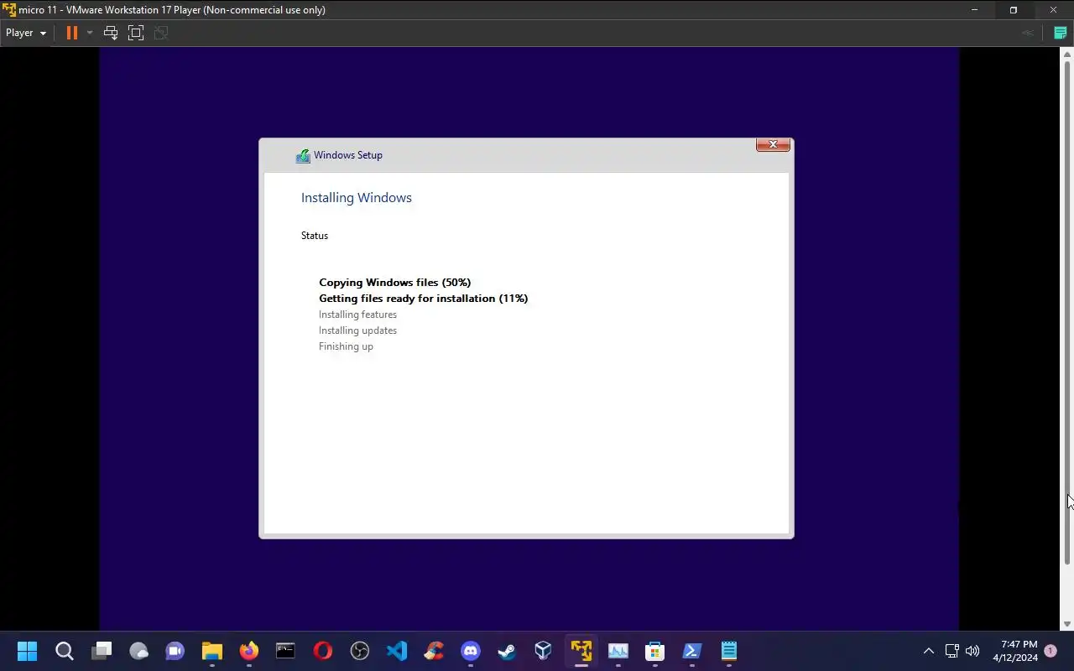Viewport: 1074px width, 671px height.
Task: Click the VMware title bar icon
Action: click(9, 10)
